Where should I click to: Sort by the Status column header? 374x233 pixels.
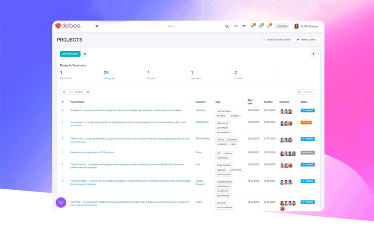click(304, 102)
